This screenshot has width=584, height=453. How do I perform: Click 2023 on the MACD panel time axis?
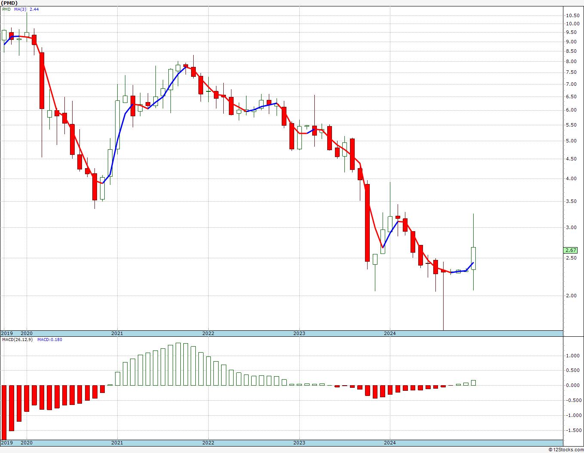pyautogui.click(x=299, y=443)
